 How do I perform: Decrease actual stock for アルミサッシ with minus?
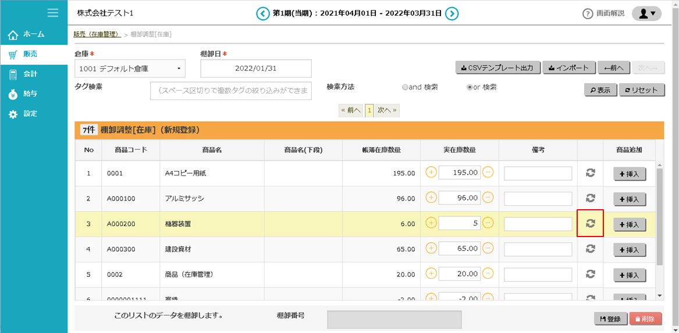coord(488,198)
